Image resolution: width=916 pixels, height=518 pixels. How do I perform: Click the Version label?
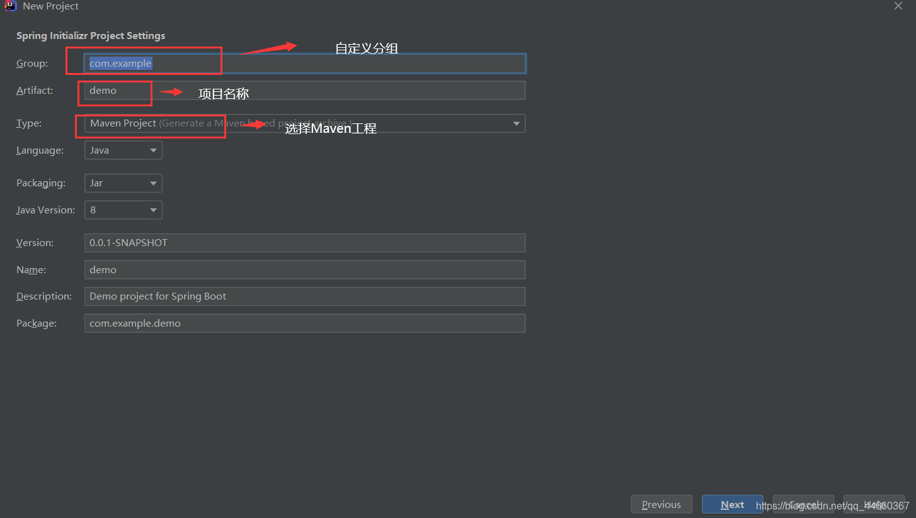click(35, 243)
